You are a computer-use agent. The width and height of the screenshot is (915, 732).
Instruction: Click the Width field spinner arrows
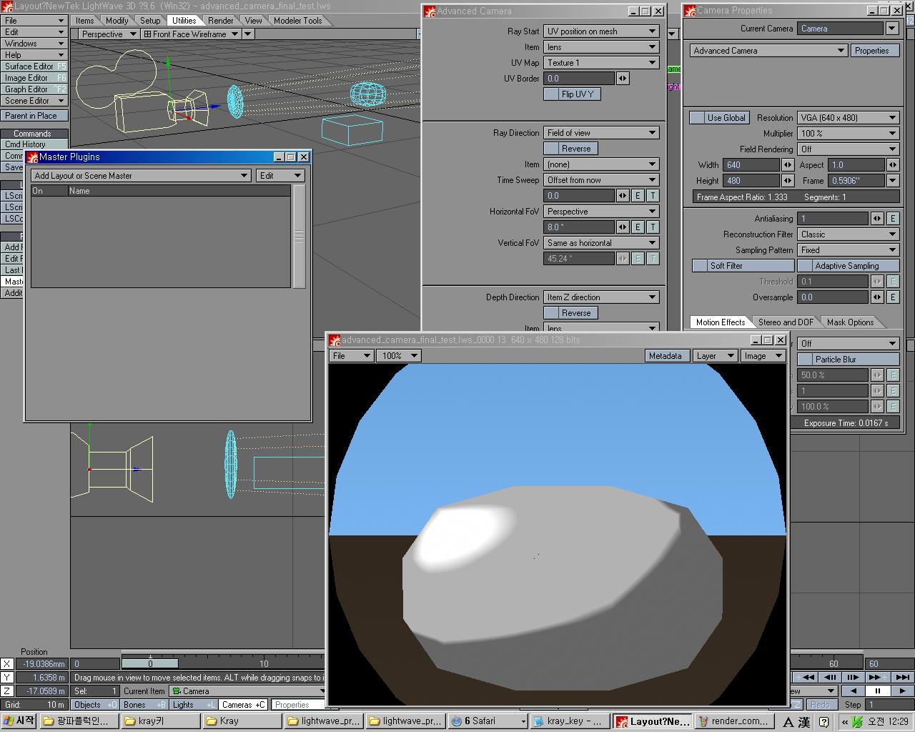pyautogui.click(x=788, y=165)
